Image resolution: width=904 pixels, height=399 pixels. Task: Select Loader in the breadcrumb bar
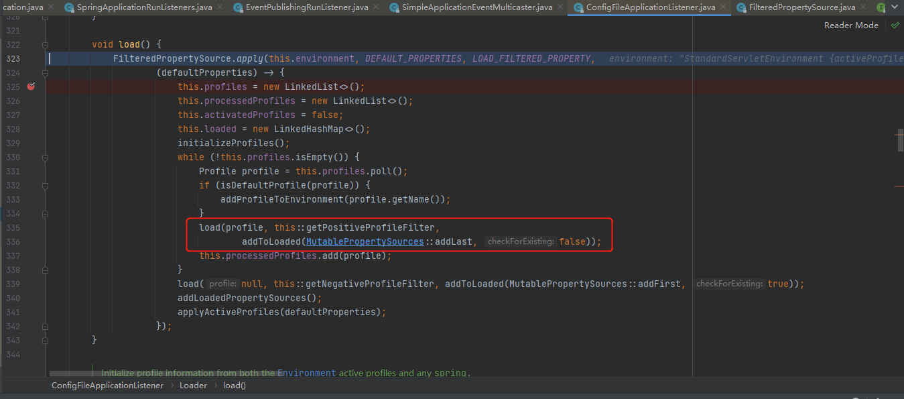193,386
